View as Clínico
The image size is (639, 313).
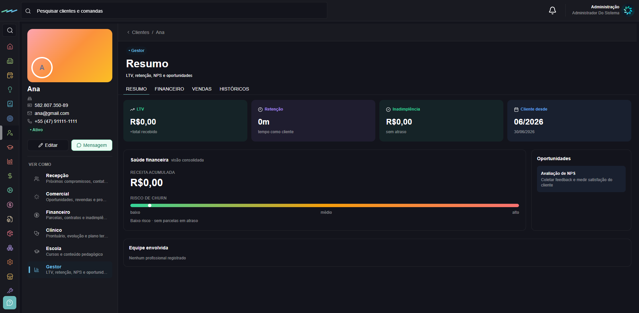click(70, 233)
